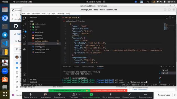This screenshot has width=177, height=99.
Task: Click Prettier status bar item
Action: coord(163,85)
